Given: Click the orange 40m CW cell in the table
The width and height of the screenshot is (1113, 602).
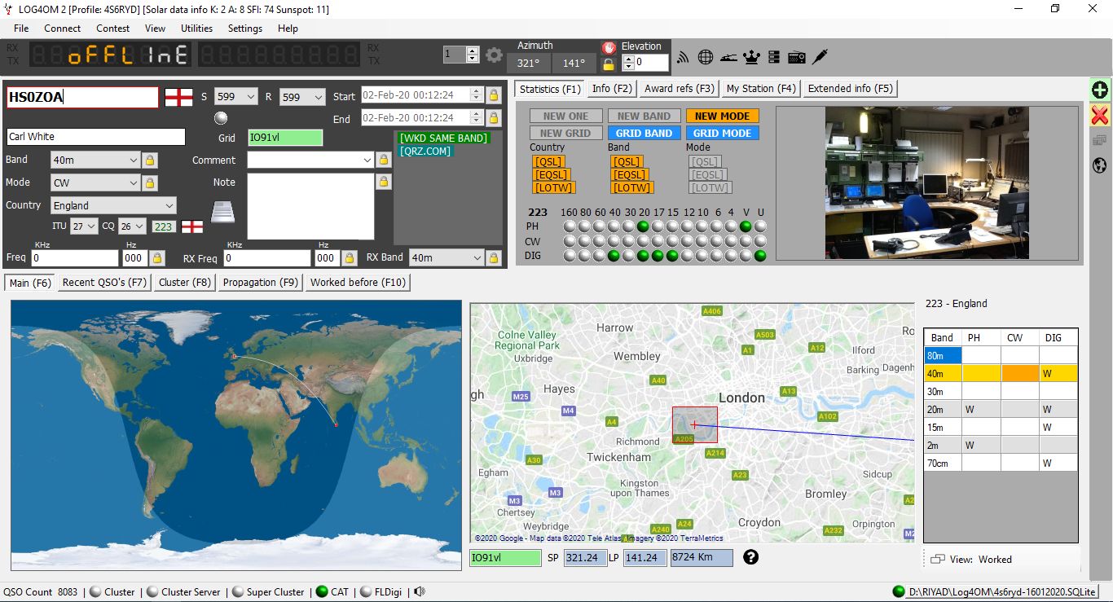Looking at the screenshot, I should [x=1019, y=374].
